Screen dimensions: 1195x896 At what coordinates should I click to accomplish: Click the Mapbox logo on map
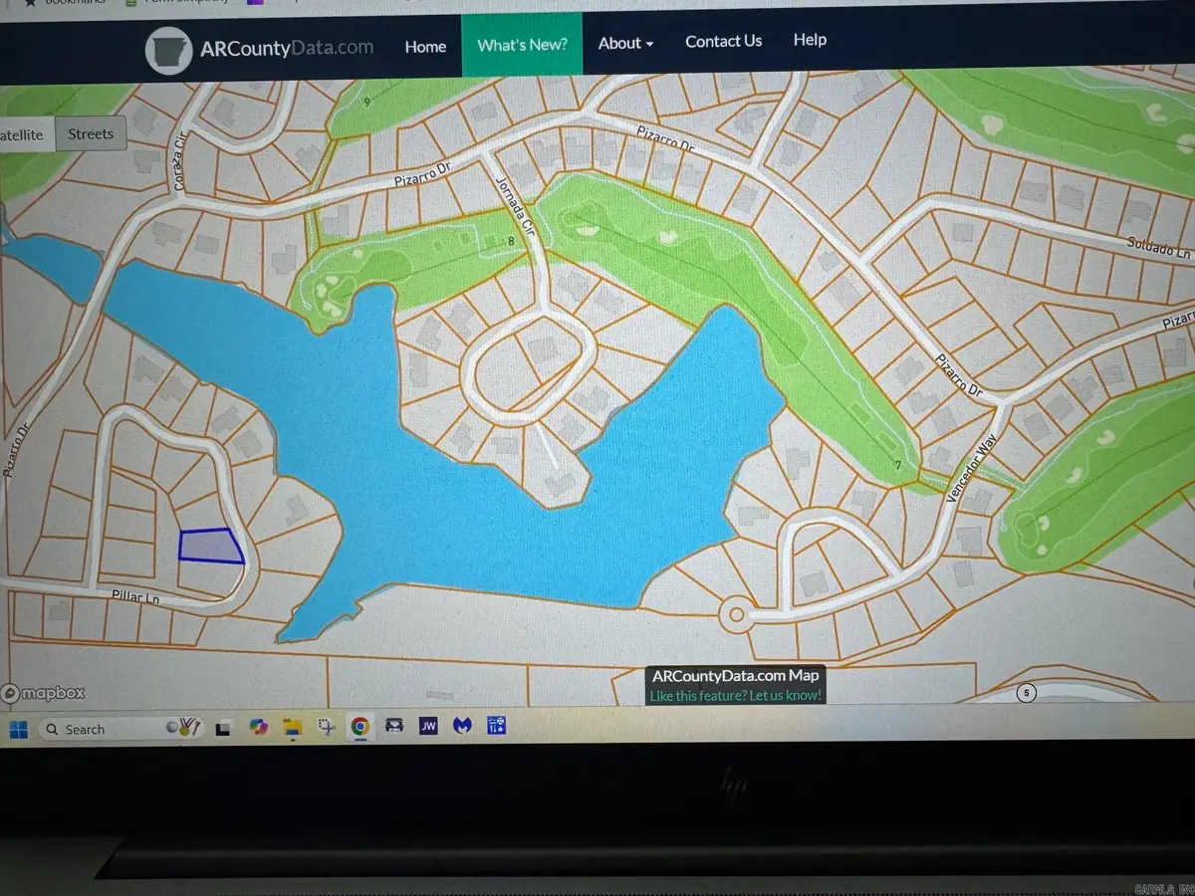click(44, 693)
